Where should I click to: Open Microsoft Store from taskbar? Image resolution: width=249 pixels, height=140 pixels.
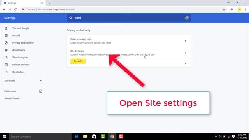pos(94,136)
